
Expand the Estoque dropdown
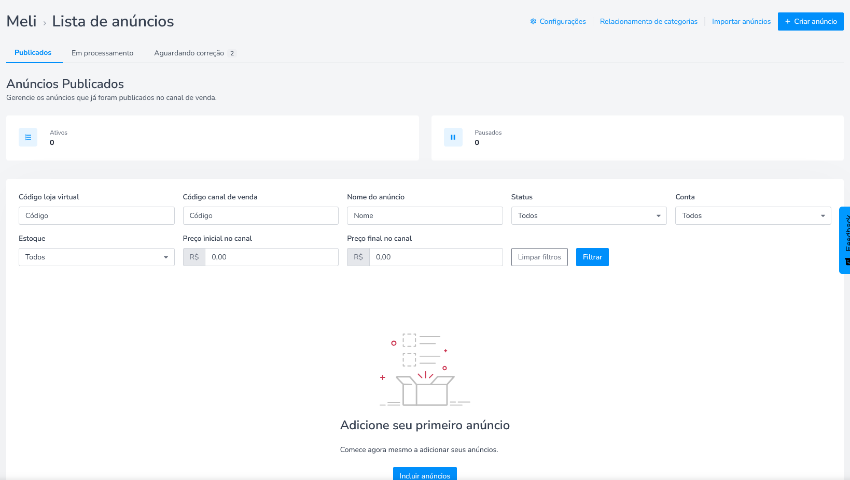click(x=96, y=257)
